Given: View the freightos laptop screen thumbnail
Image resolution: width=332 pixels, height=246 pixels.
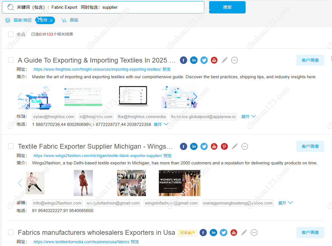Looking at the screenshot, I should [x=132, y=96].
